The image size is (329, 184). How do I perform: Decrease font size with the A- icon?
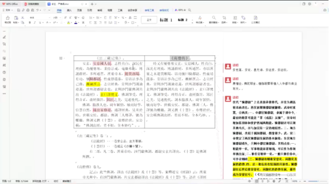tap(70, 17)
